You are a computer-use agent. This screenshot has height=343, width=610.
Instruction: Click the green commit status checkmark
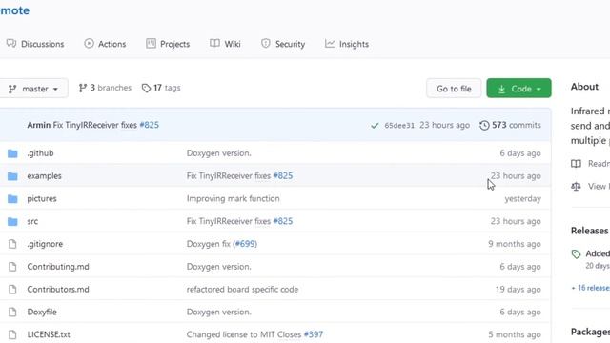click(x=375, y=126)
